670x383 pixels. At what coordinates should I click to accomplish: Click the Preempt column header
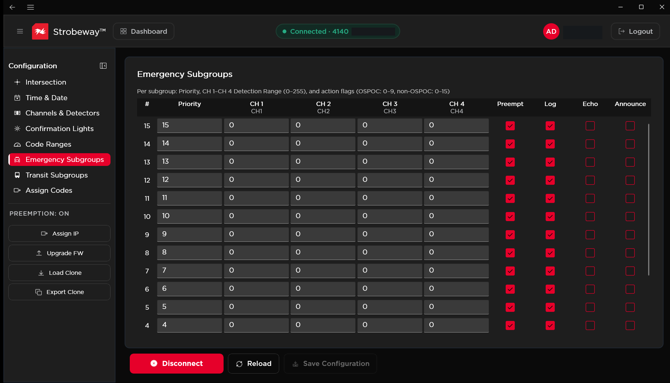coord(510,104)
